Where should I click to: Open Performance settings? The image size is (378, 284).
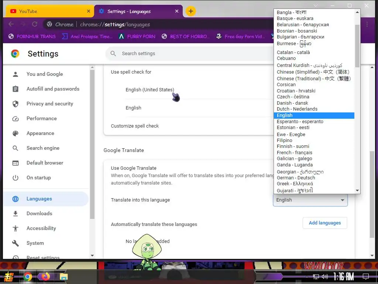[41, 118]
